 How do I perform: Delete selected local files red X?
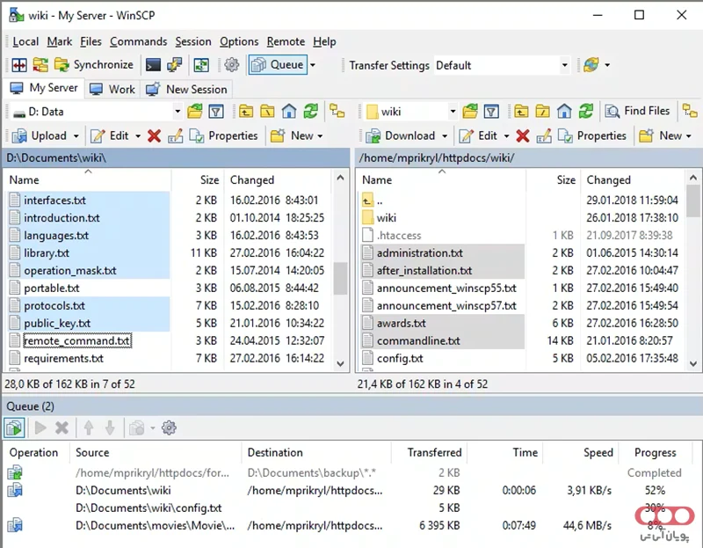coord(155,135)
